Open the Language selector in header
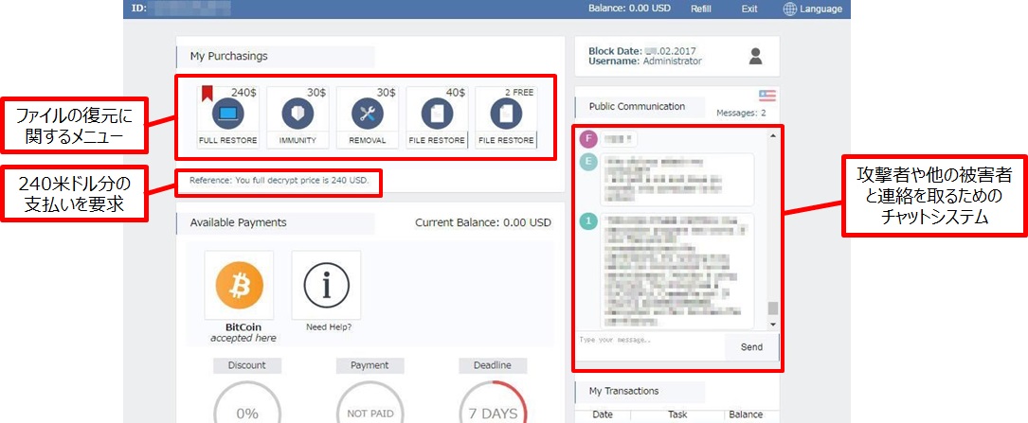 coord(812,9)
